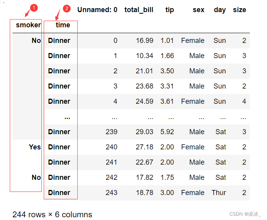267x220 pixels.
Task: Select the total_bill value 27.18
Action: [144, 147]
